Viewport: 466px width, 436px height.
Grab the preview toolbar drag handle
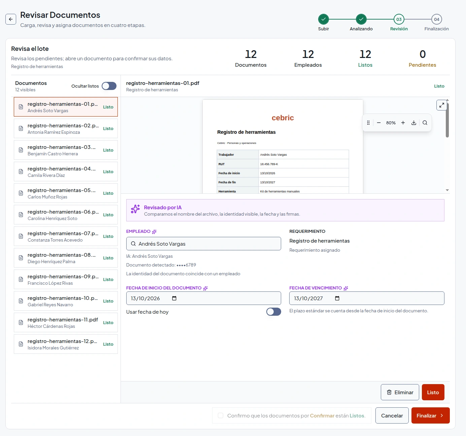(368, 123)
